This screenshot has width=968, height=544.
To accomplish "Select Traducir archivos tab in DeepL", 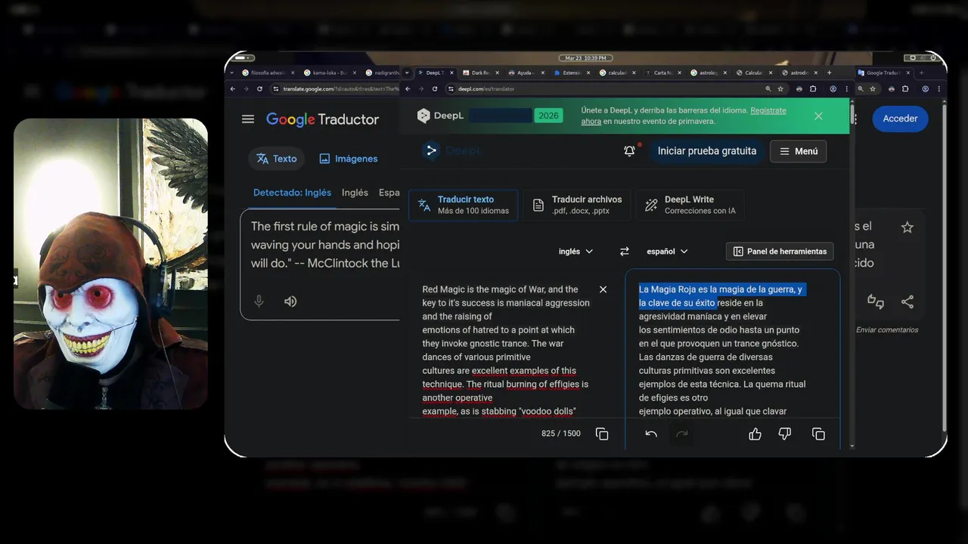I will 576,205.
